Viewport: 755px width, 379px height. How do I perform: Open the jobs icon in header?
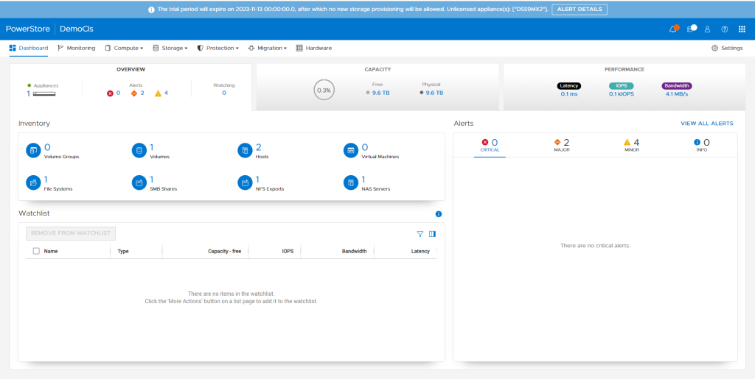click(691, 29)
